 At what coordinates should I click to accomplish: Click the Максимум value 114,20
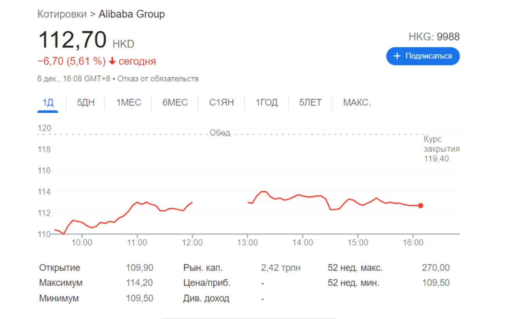pos(139,283)
